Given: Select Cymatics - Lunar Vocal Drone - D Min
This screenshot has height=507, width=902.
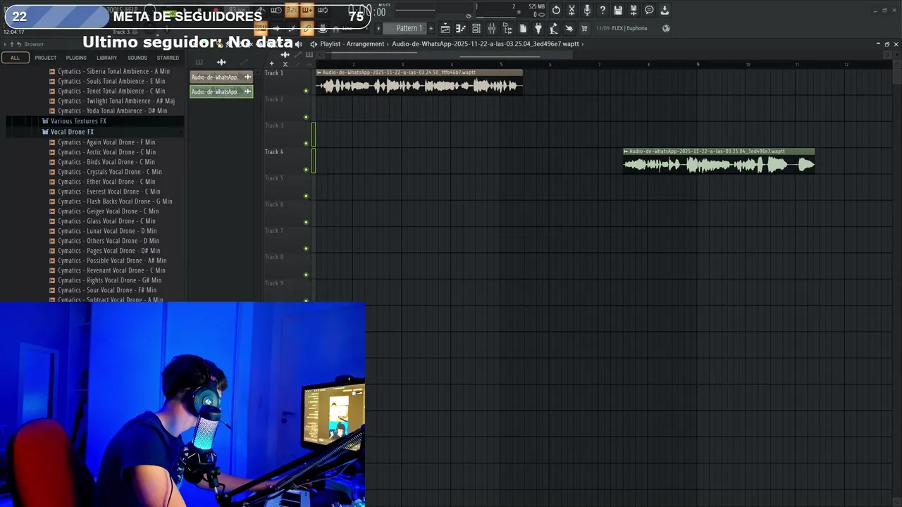Looking at the screenshot, I should [107, 231].
